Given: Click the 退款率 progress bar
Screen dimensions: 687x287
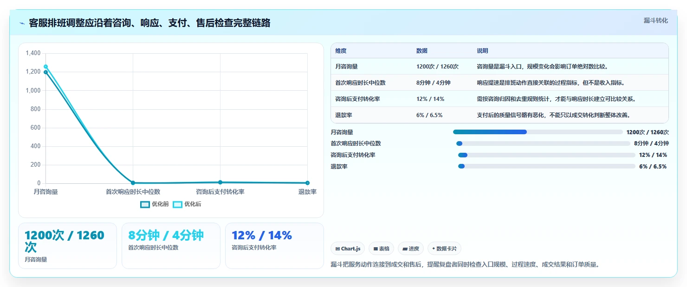Looking at the screenshot, I should [546, 167].
